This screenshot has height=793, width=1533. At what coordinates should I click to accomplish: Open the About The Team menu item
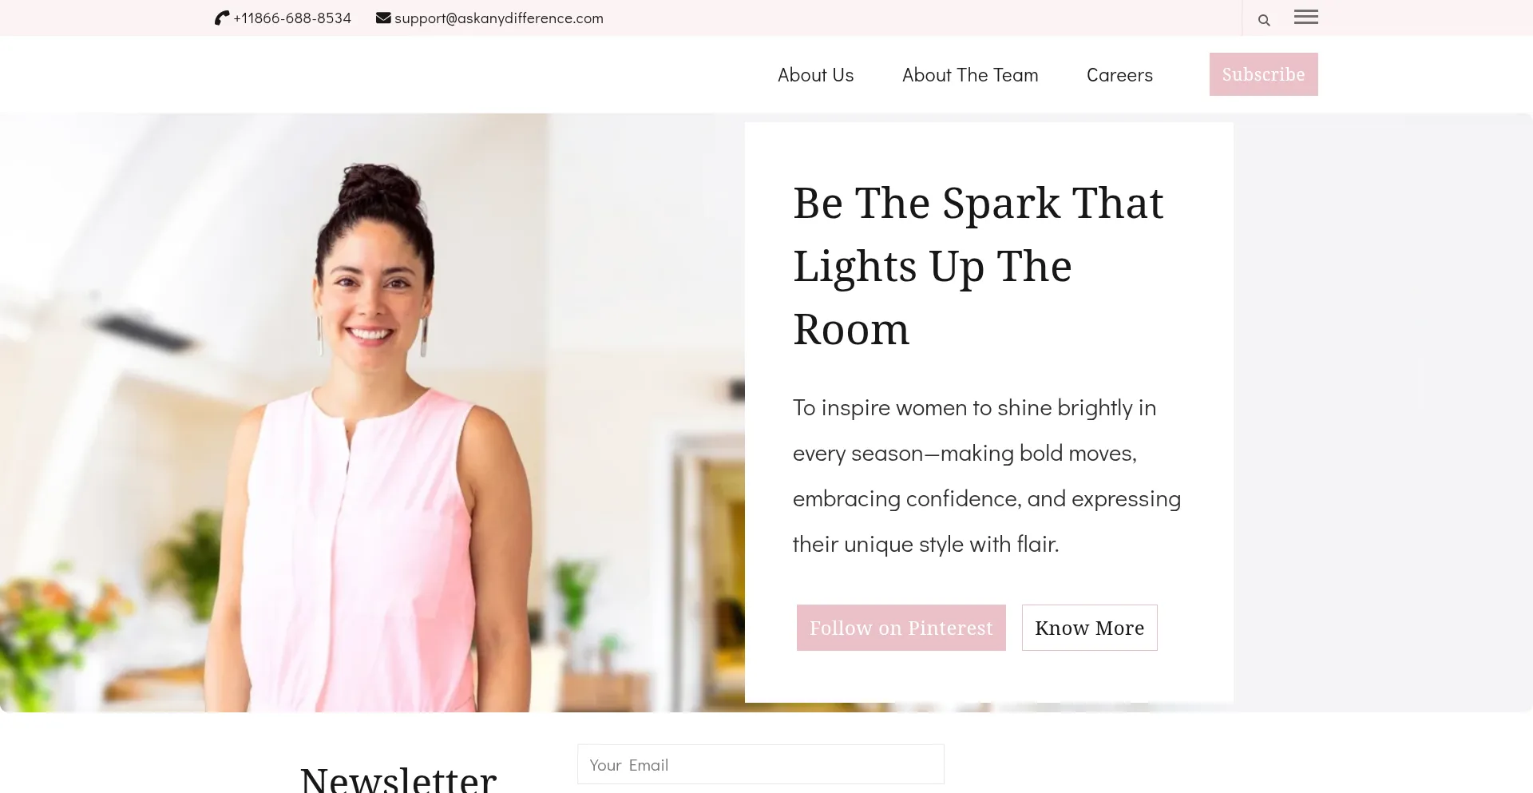point(970,75)
